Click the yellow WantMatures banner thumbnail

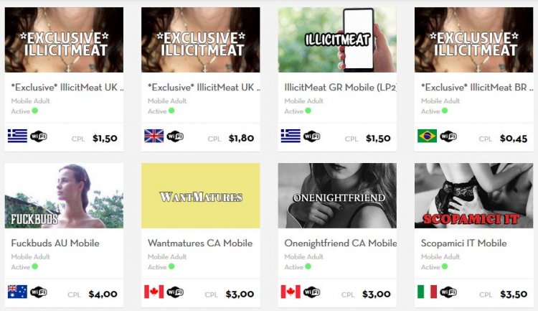201,195
